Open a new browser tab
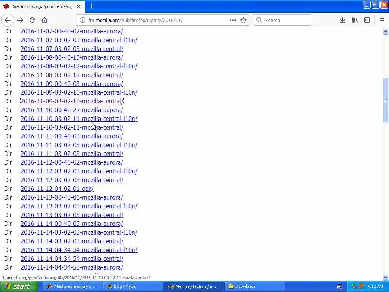The height and width of the screenshot is (292, 389). (92, 6)
